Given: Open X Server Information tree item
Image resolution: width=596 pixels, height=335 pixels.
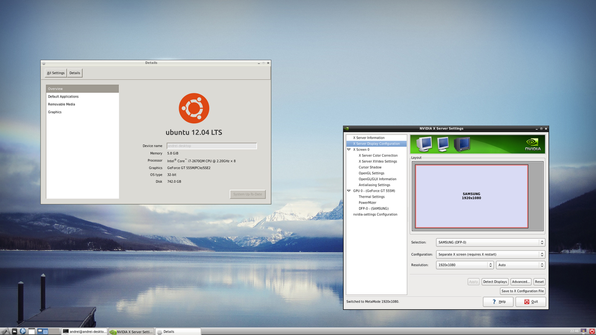Looking at the screenshot, I should [369, 138].
